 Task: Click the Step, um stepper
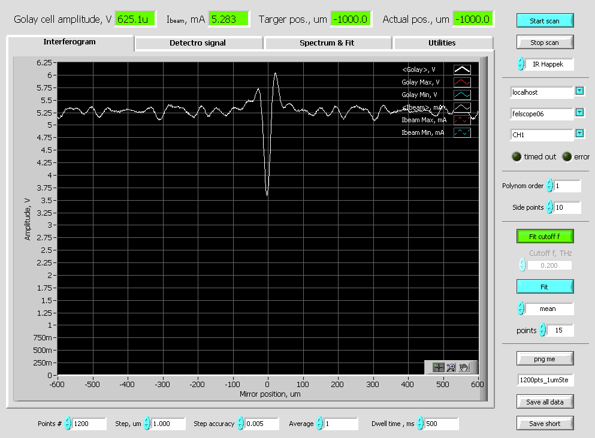tap(147, 423)
